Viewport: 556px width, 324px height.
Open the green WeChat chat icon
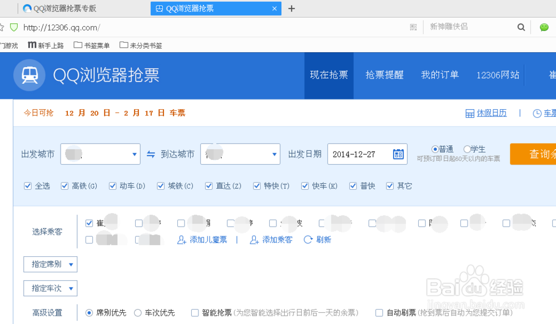[x=544, y=27]
